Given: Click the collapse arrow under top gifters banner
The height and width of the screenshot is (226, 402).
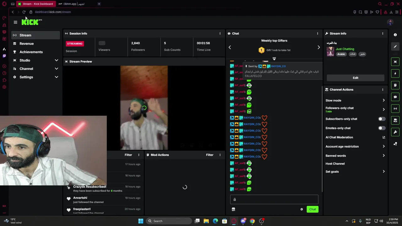Looking at the screenshot, I should (274, 59).
